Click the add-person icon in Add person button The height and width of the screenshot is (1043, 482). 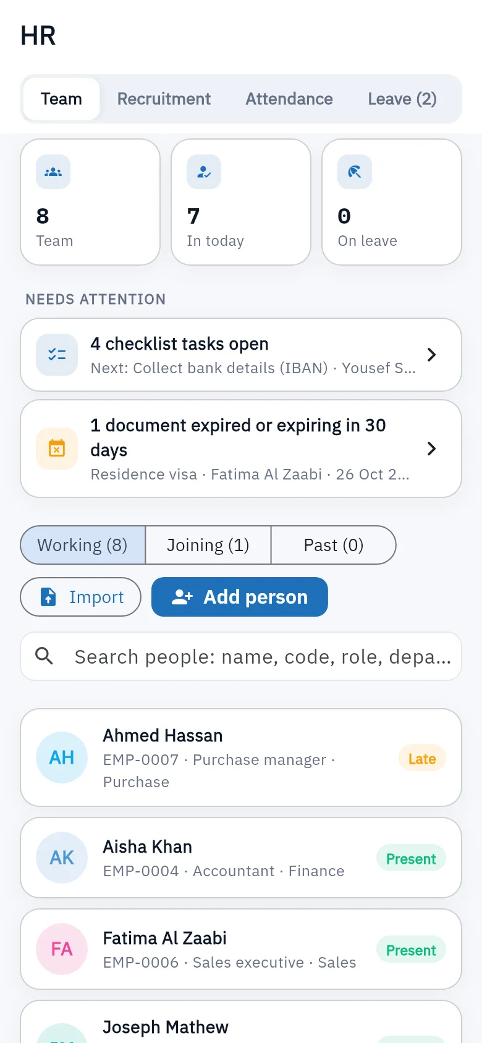coord(182,597)
